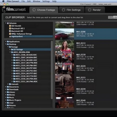Select the A001_C010_0616RG.RDC folder

click(26, 60)
